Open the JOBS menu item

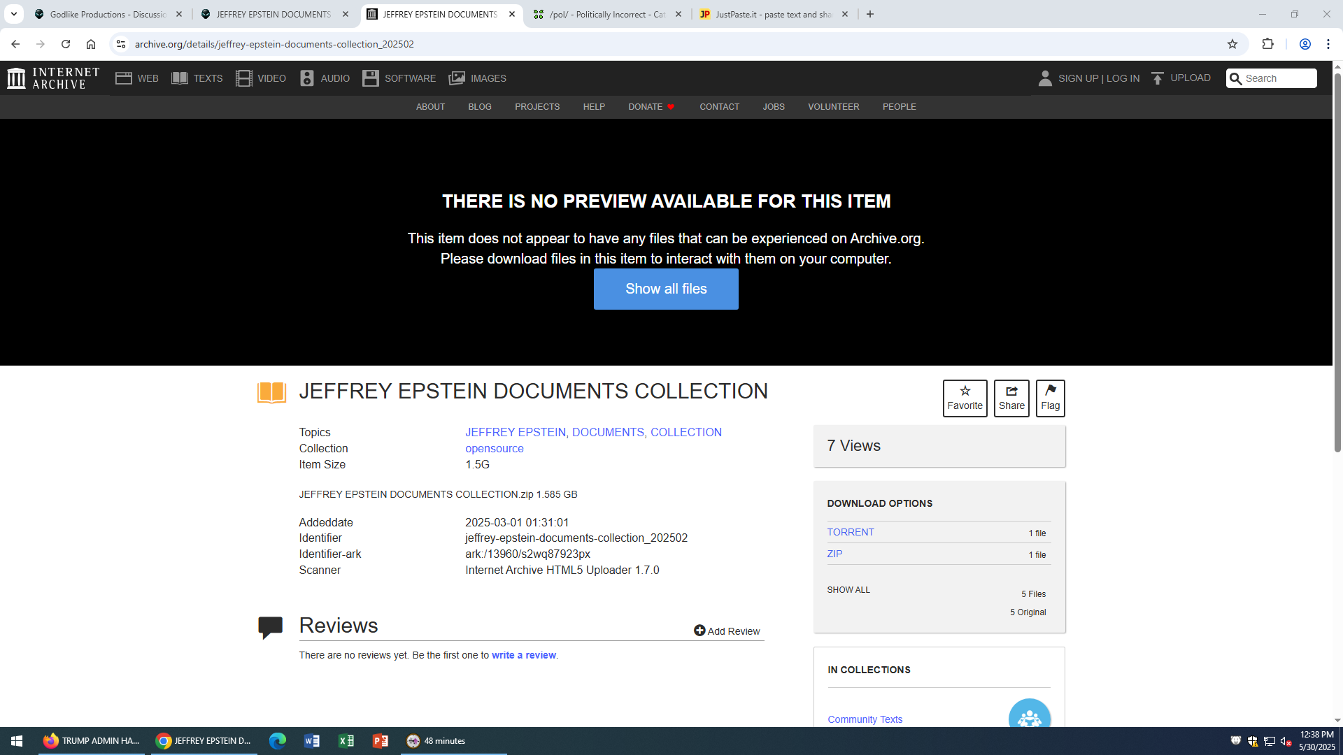pyautogui.click(x=774, y=107)
